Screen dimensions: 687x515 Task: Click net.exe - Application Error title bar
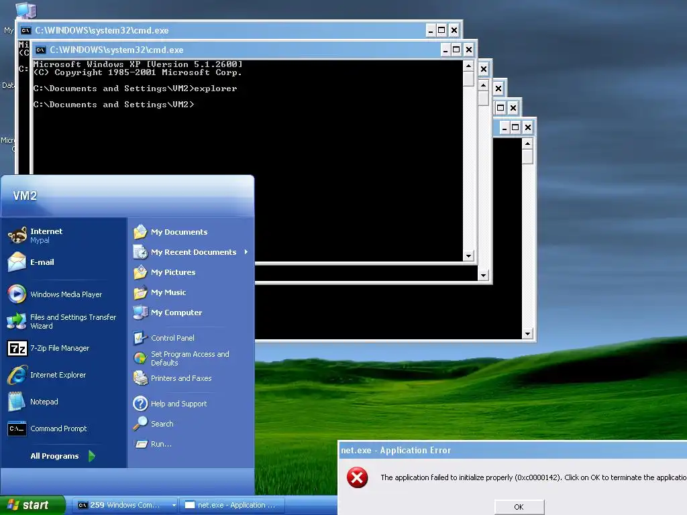click(513, 450)
